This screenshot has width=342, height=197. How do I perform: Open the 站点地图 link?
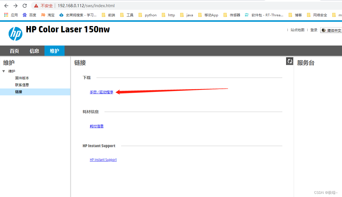tap(297, 30)
